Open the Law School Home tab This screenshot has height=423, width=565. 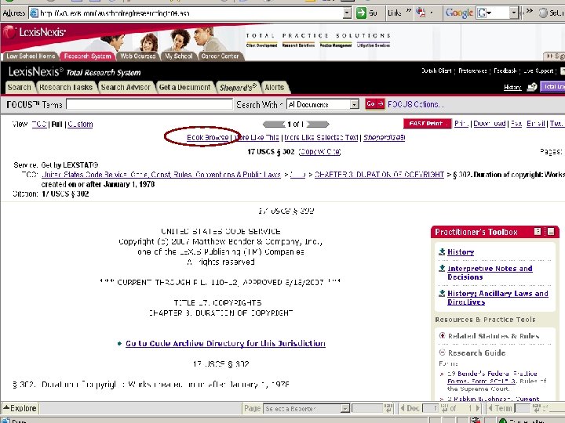click(31, 56)
